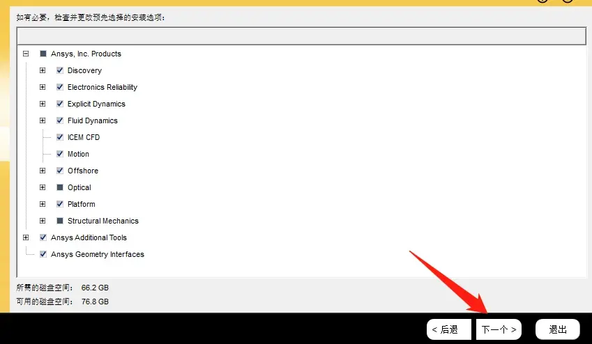This screenshot has width=592, height=344.
Task: Select the Explicit Dynamics label
Action: 96,104
